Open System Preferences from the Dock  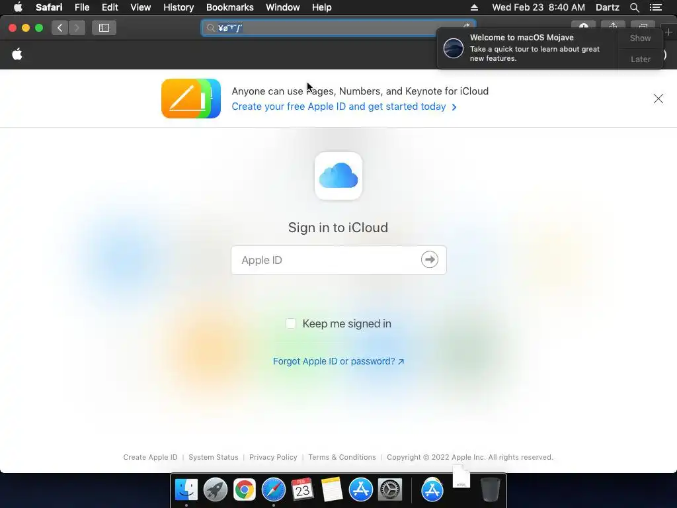point(390,490)
